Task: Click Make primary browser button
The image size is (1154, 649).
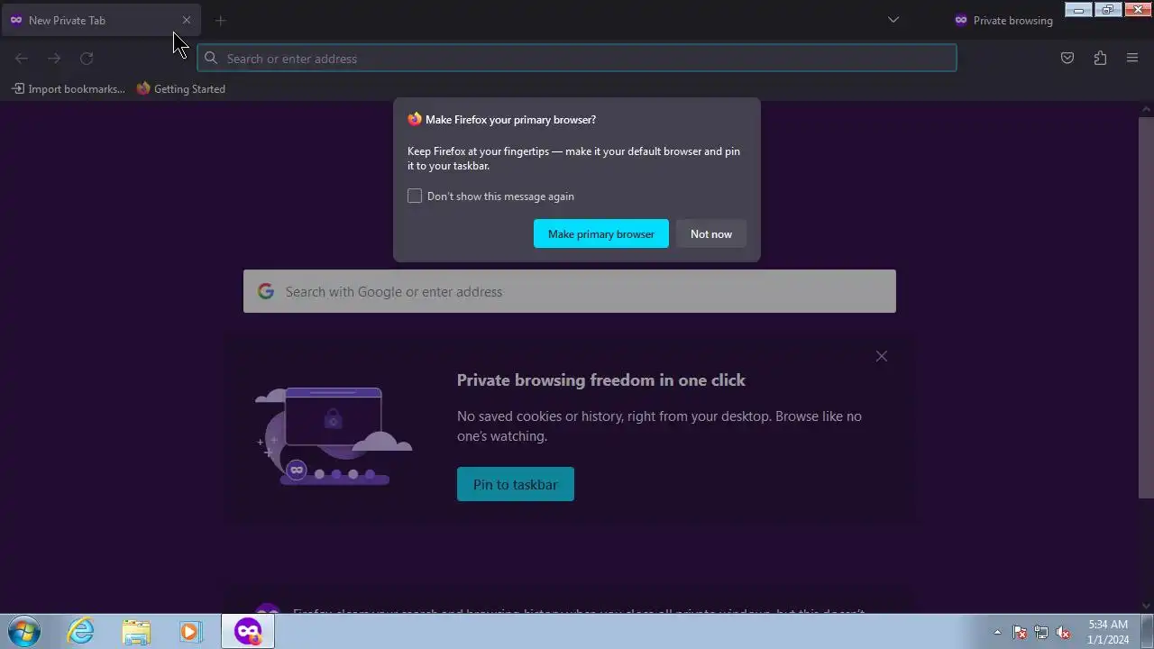Action: [601, 233]
